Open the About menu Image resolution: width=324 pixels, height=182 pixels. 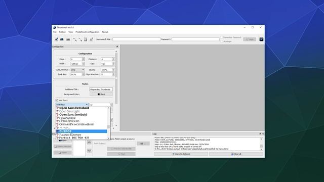point(105,32)
